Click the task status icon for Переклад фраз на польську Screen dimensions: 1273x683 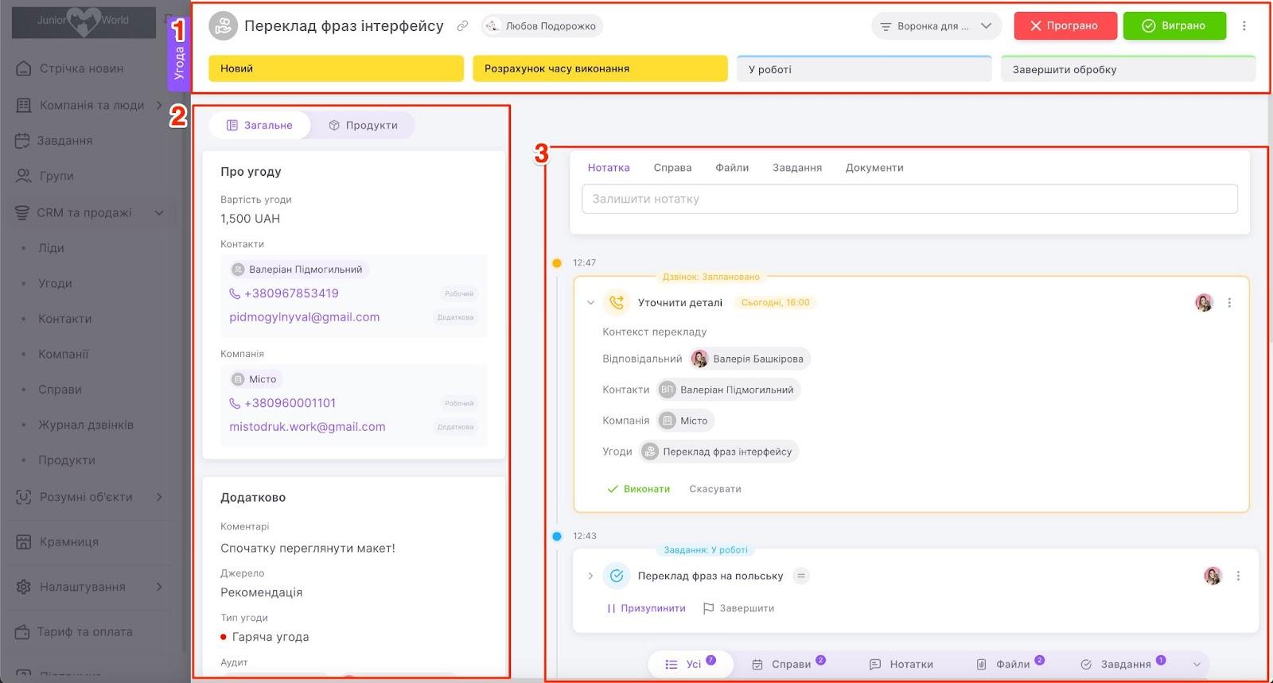[x=616, y=576]
